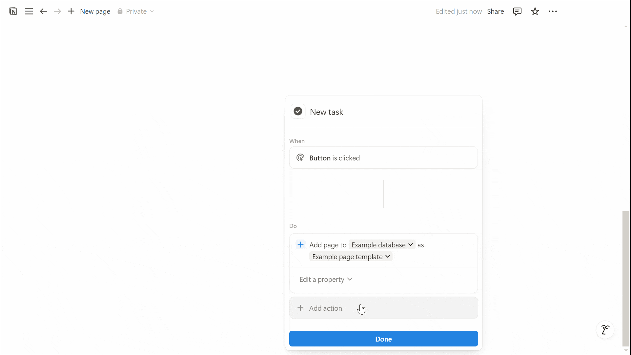Viewport: 631px width, 355px height.
Task: Click the scrollbar up arrow
Action: tap(626, 27)
